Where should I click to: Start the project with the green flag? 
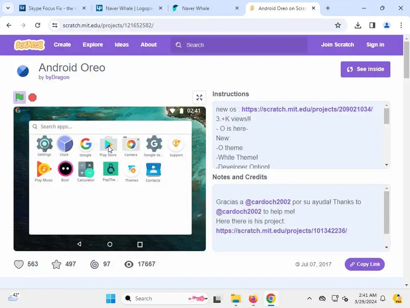point(20,97)
